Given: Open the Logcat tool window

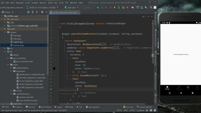Looking at the screenshot, I should coord(58,107).
